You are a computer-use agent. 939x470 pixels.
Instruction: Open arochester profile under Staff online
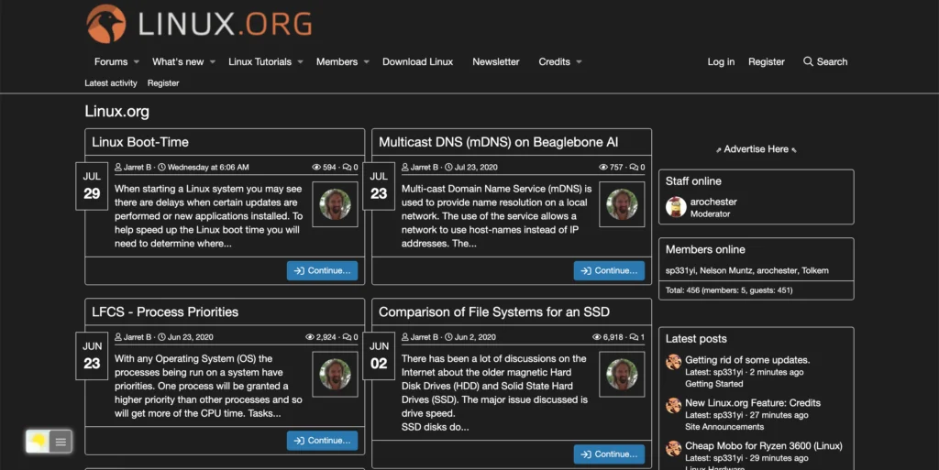click(713, 202)
